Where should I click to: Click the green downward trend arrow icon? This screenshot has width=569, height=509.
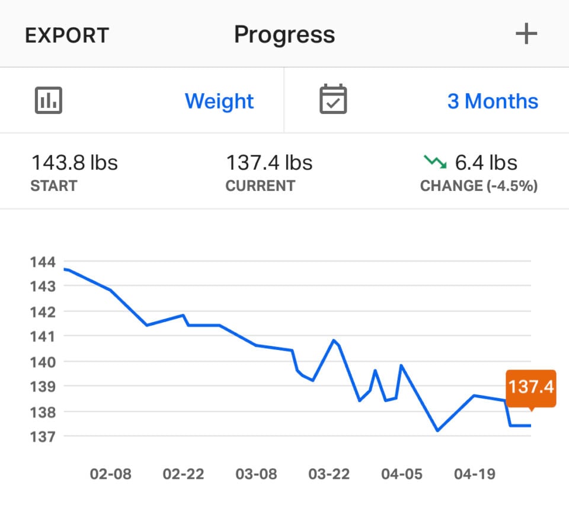(x=436, y=161)
